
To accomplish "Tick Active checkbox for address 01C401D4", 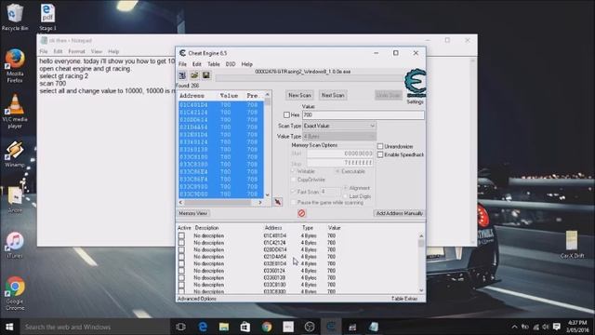I will 182,235.
